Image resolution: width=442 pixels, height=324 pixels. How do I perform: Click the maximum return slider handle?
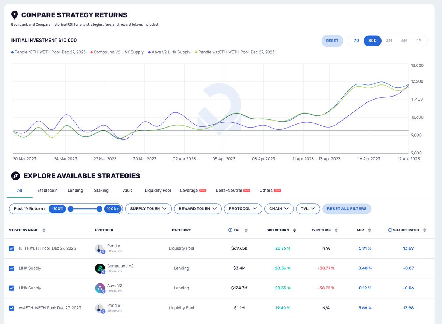click(99, 209)
